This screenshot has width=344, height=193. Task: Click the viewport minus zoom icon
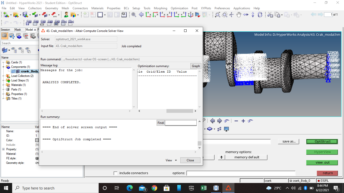point(236,121)
